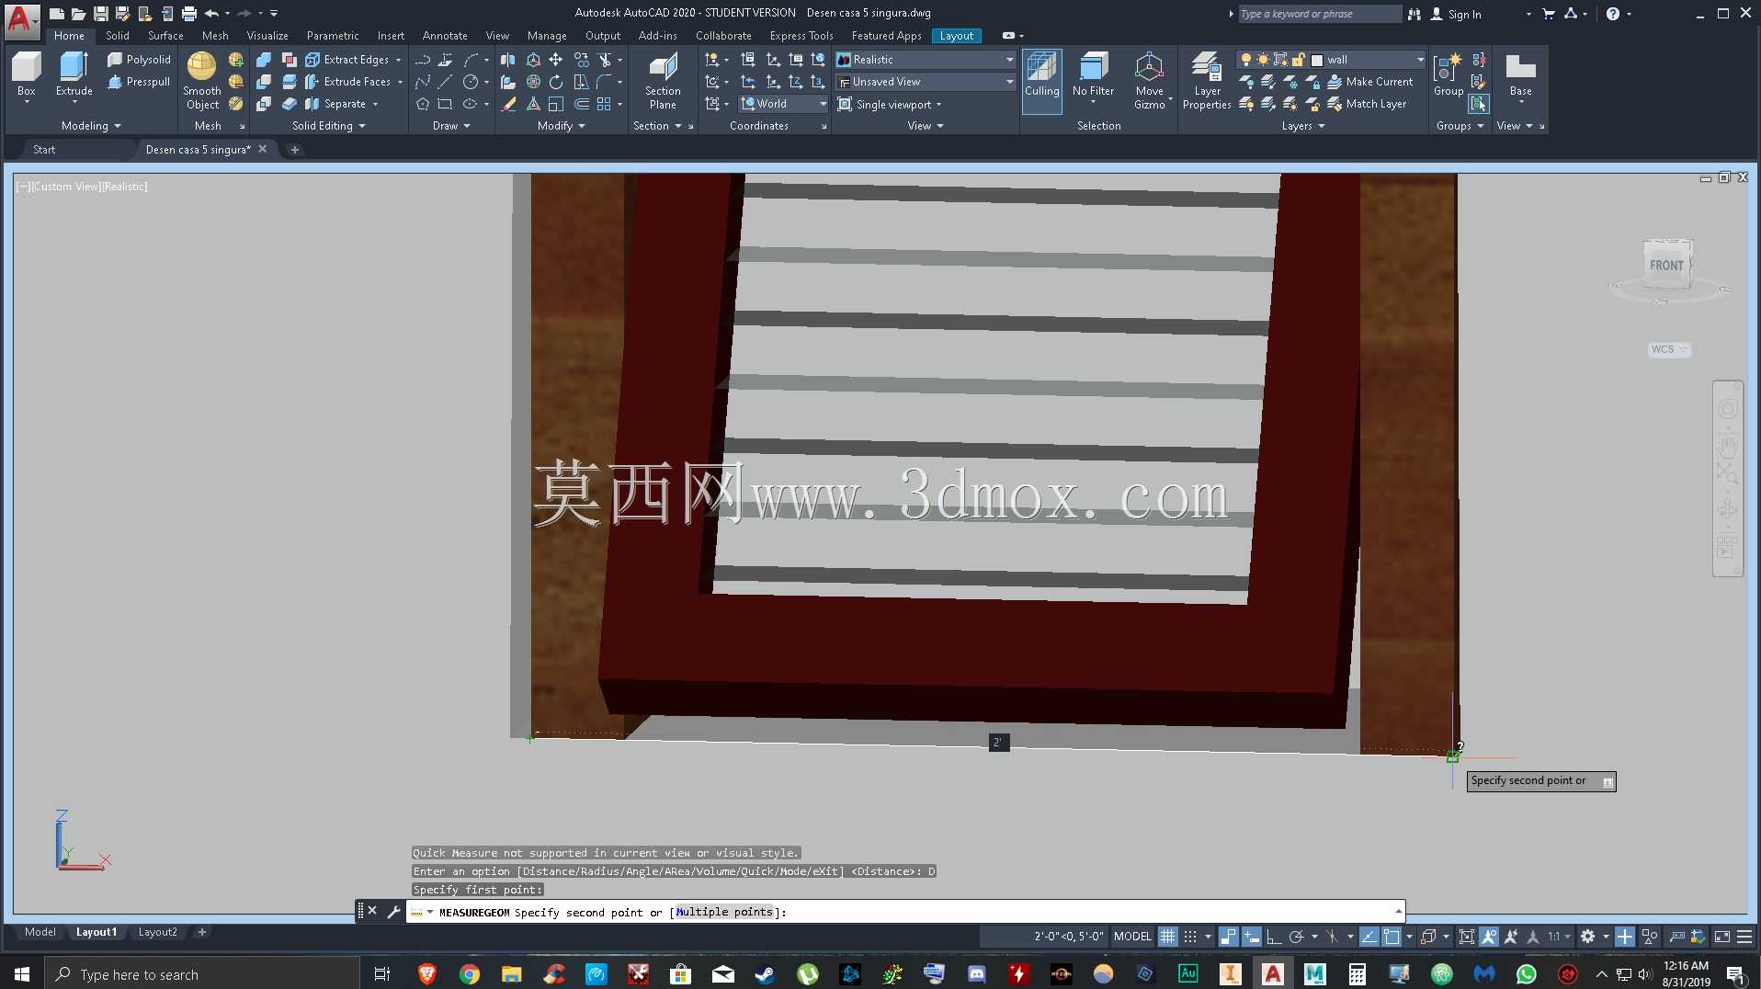The image size is (1761, 989).
Task: Toggle dynamic input in status bar
Action: tap(1252, 937)
